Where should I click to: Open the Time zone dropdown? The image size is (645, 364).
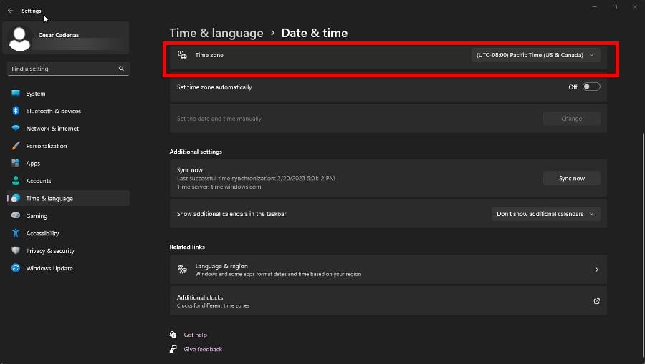pos(535,55)
